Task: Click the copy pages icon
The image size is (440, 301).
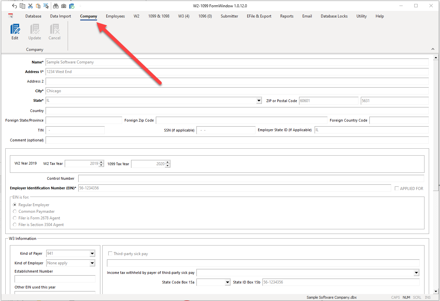Action: point(22,6)
